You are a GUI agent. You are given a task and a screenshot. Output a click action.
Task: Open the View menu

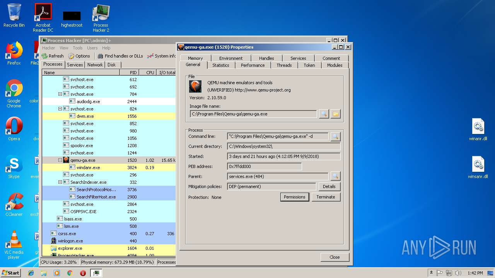point(64,48)
